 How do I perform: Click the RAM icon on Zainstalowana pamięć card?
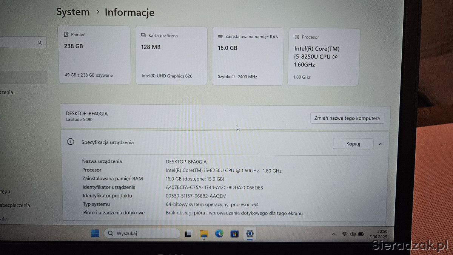(x=220, y=37)
